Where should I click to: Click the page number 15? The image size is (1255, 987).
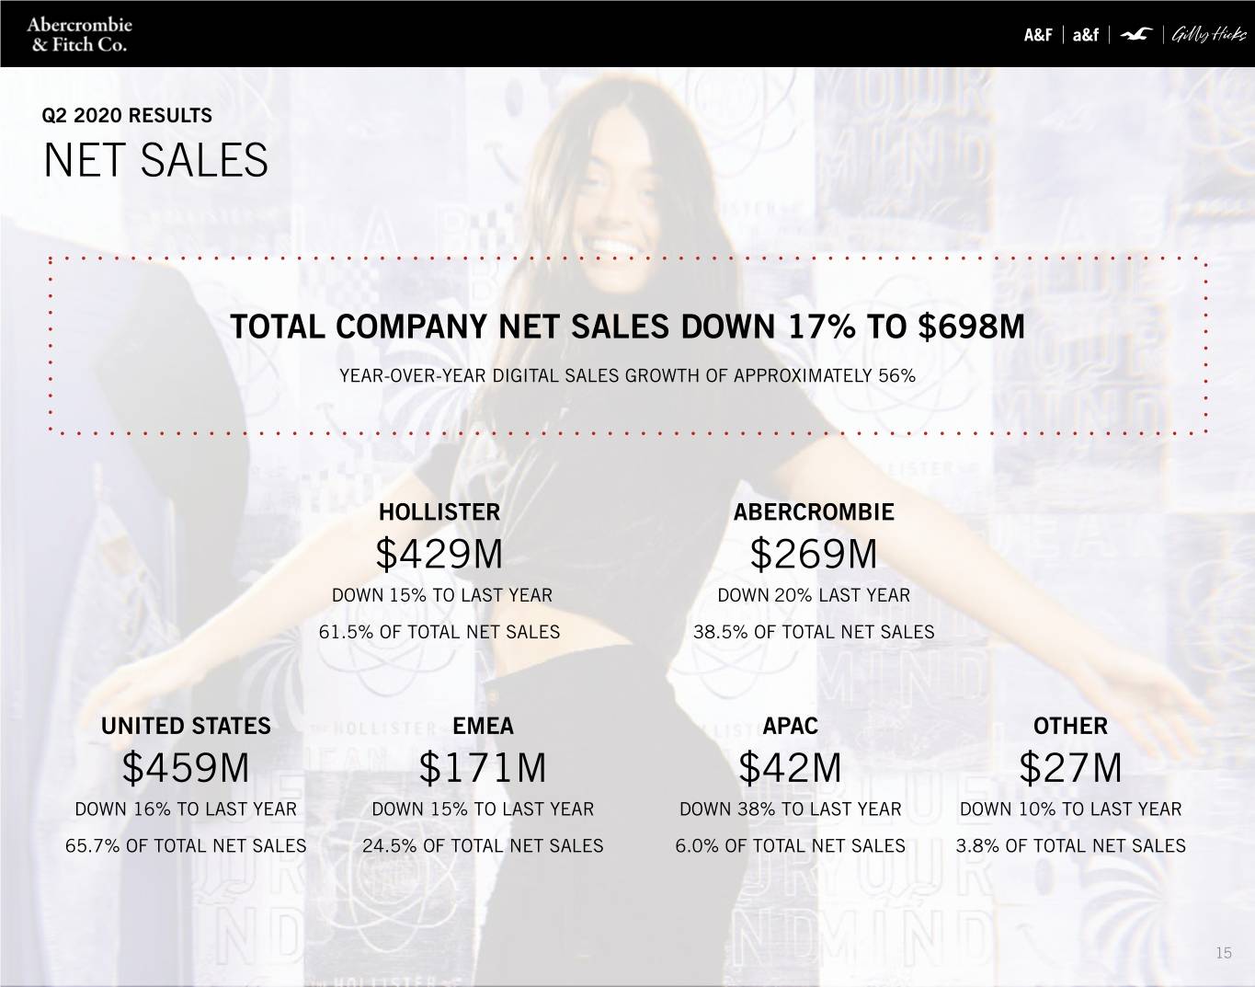(1223, 953)
